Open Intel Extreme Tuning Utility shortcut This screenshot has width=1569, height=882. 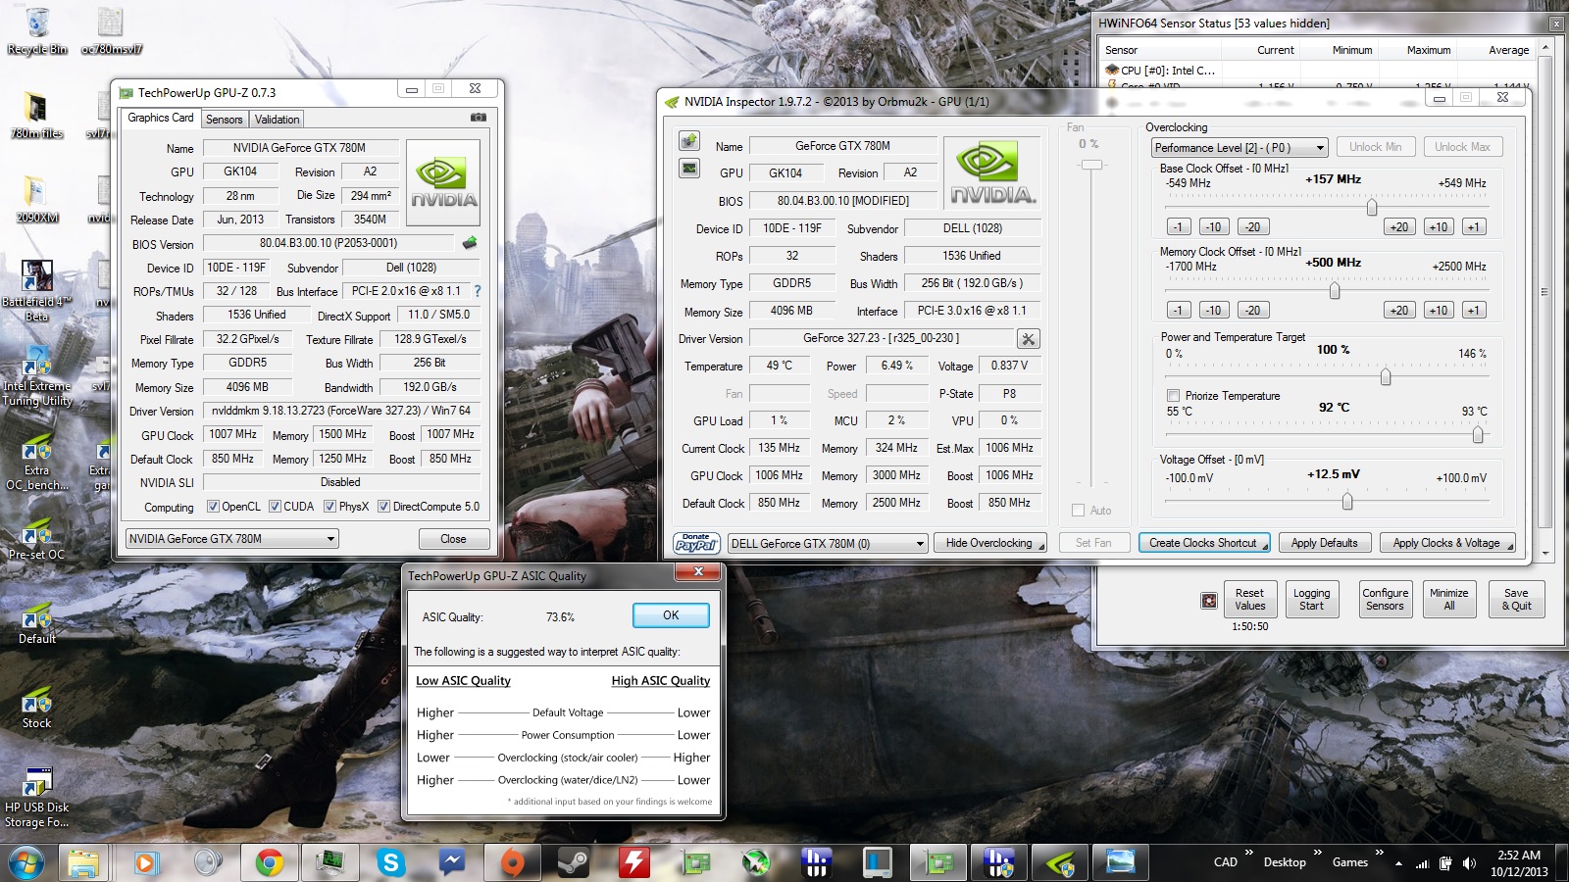pos(37,376)
